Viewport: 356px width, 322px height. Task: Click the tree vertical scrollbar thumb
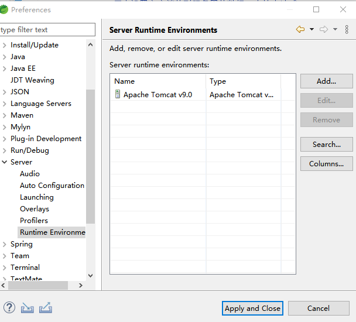pos(90,157)
